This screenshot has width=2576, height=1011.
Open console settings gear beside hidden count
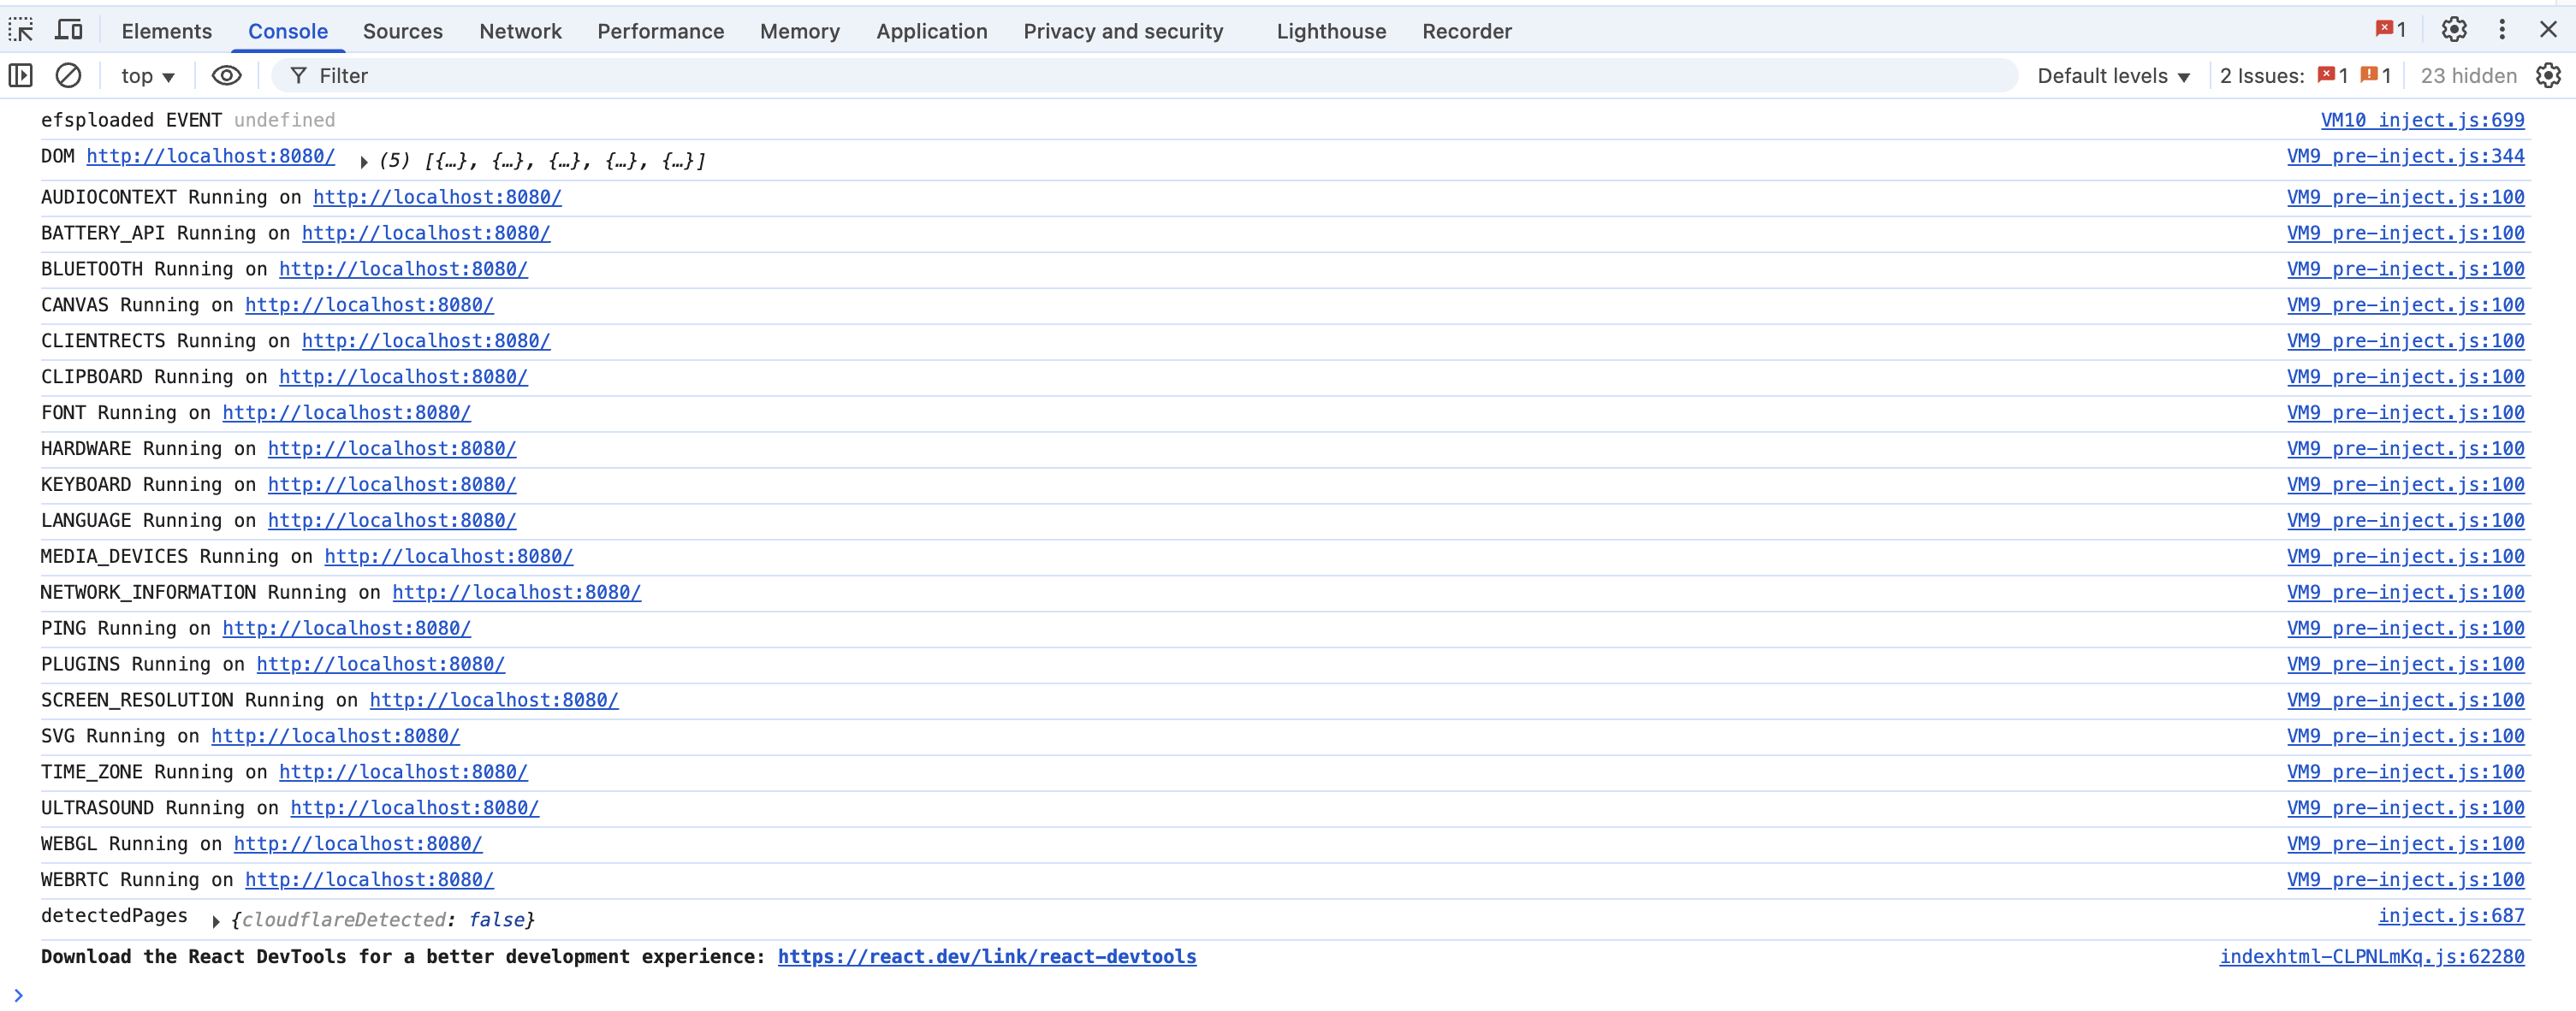point(2548,76)
